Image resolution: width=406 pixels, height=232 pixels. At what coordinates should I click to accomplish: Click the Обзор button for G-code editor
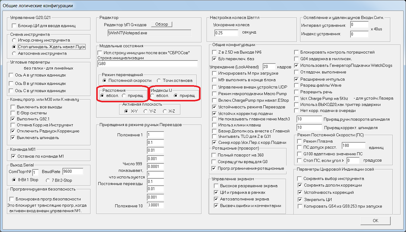(x=161, y=24)
